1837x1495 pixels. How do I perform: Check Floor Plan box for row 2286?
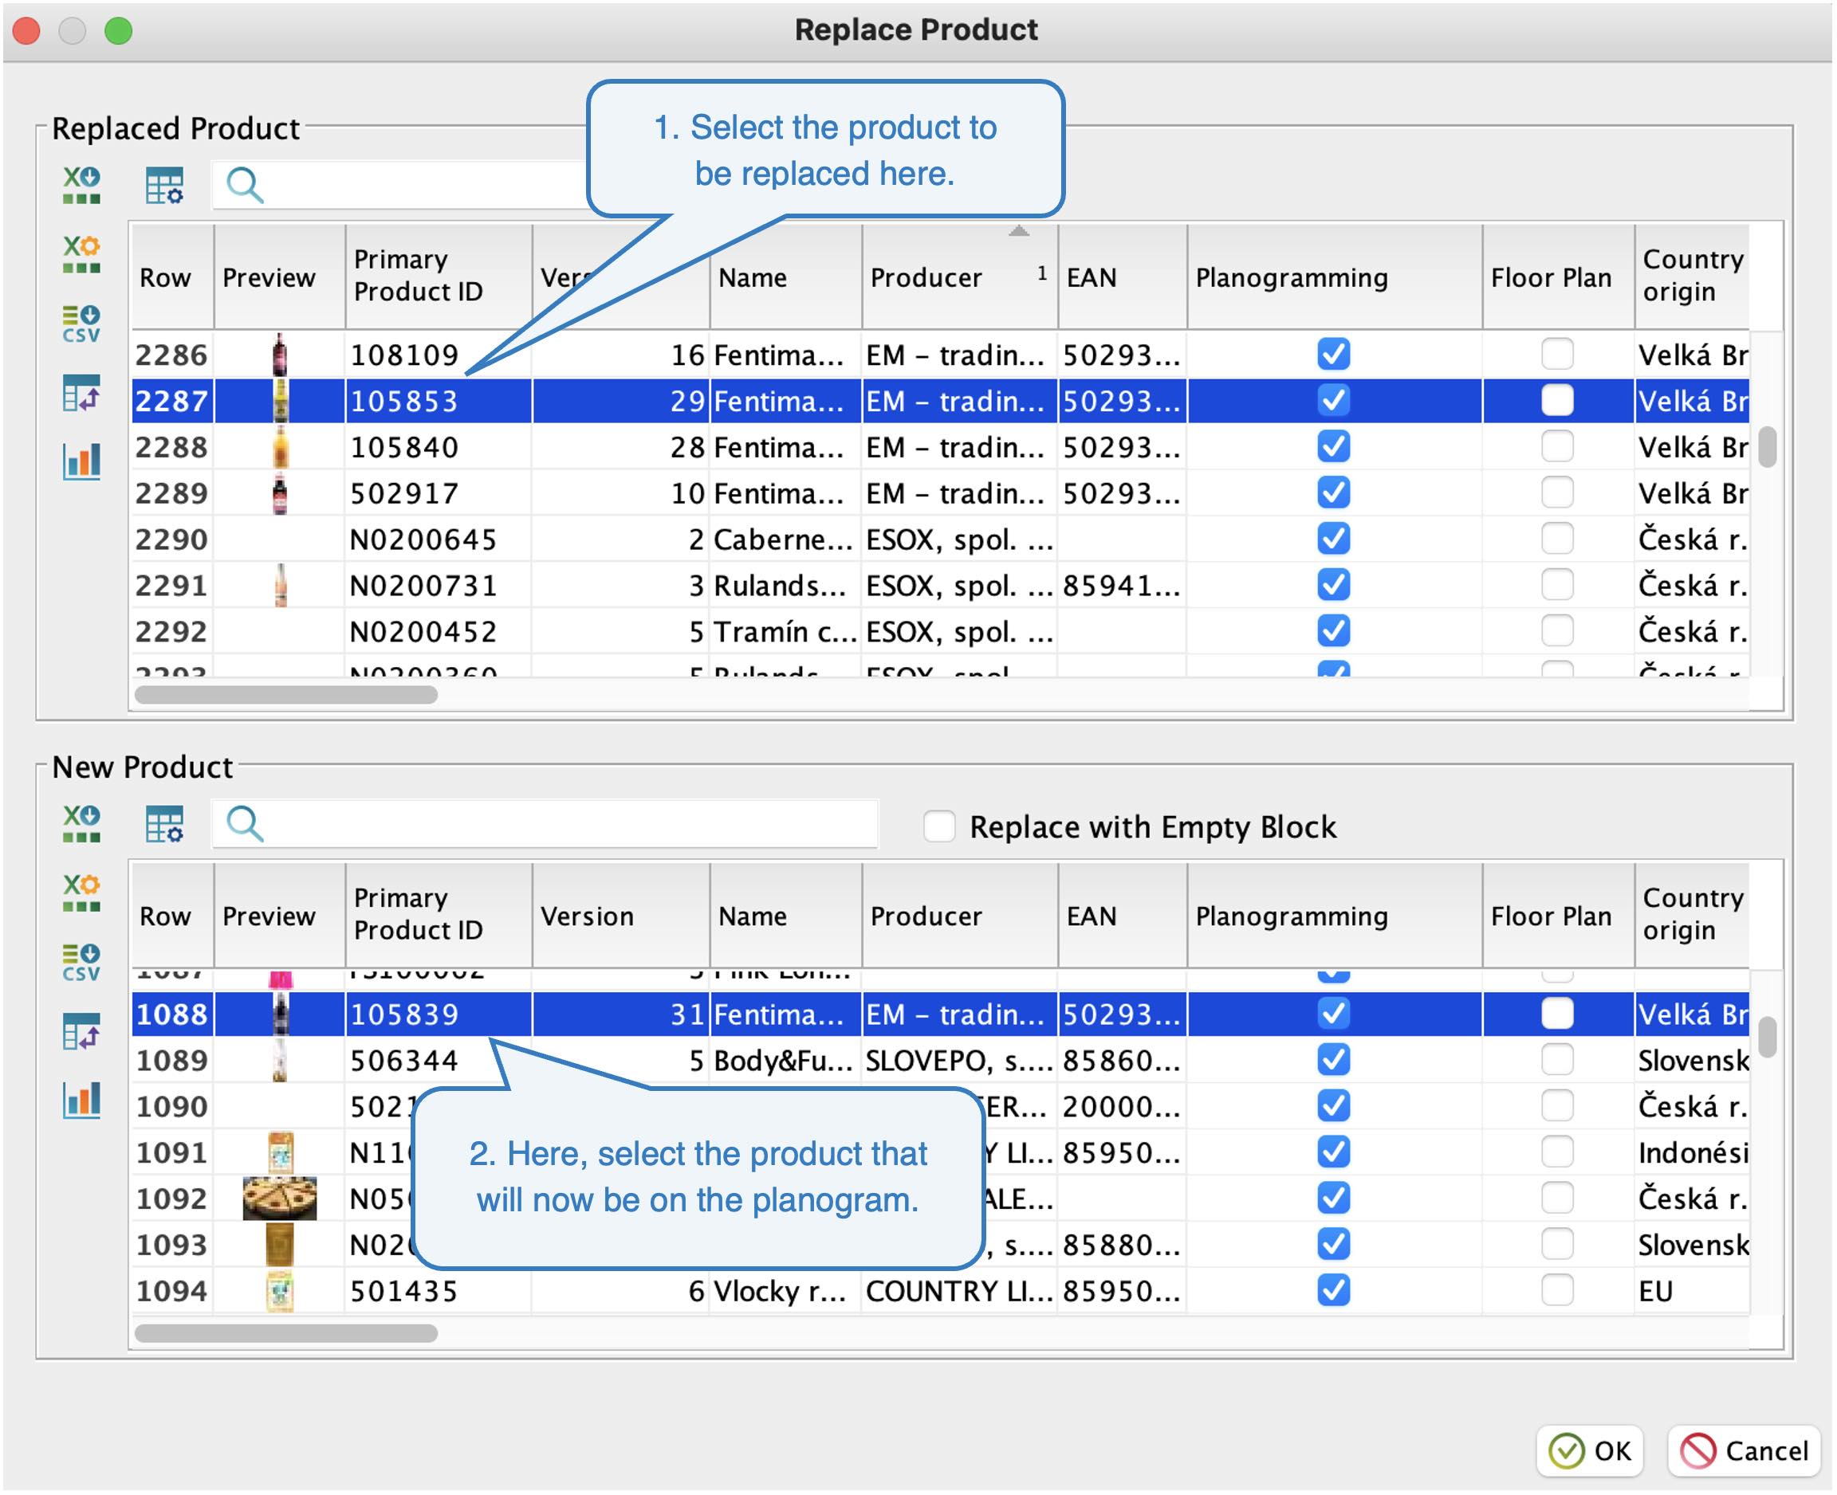pyautogui.click(x=1557, y=354)
